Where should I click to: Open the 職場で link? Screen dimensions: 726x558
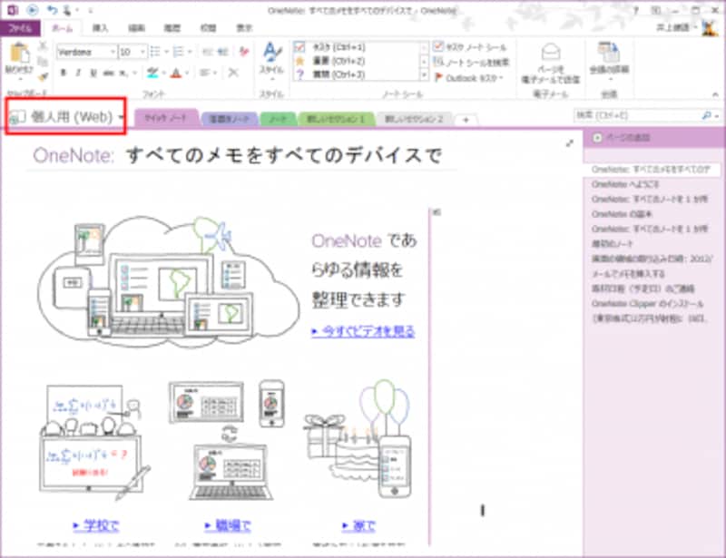229,525
